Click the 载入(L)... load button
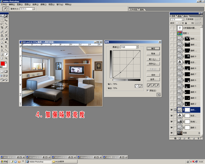This screenshot has width=205, height=164. pyautogui.click(x=153, y=59)
